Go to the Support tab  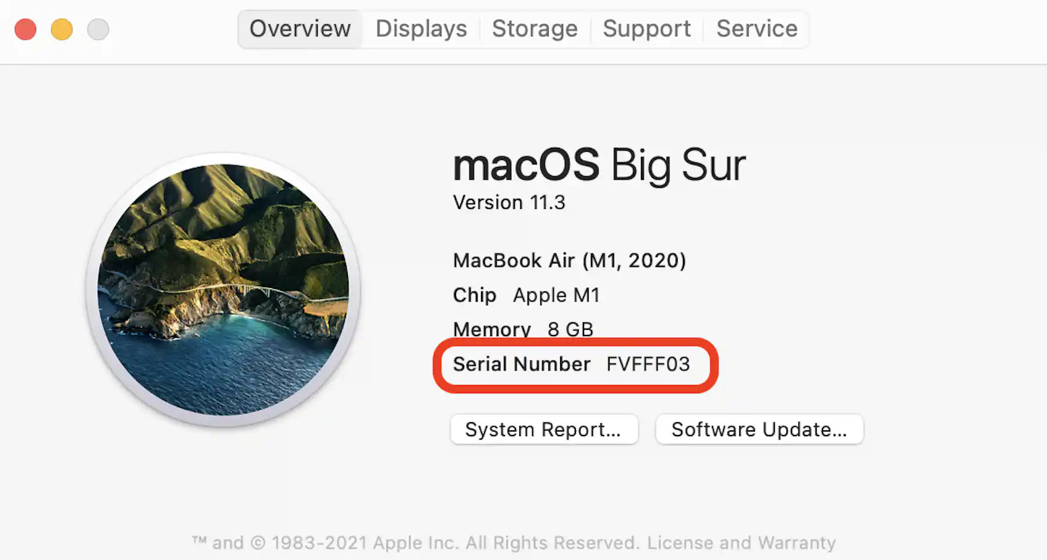click(647, 28)
